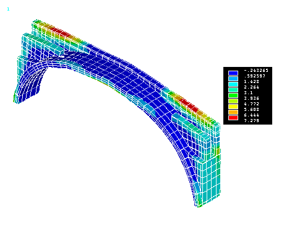Viewport: 305px width, 238px height.
Task: Select the light blue legend swatch
Action: pos(233,79)
